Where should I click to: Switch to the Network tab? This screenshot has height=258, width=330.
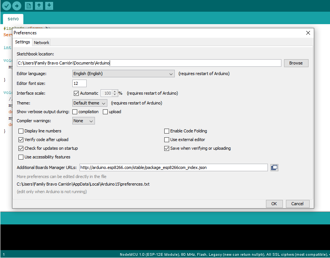[41, 43]
